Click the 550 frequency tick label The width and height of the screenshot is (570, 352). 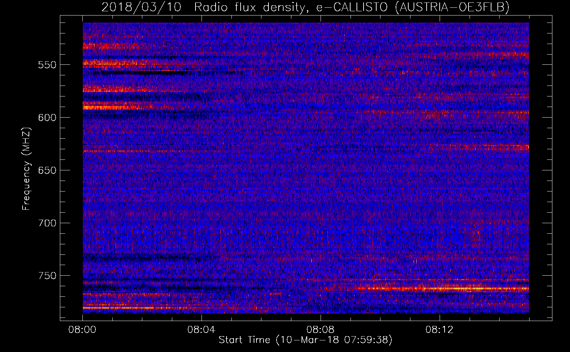coord(47,65)
